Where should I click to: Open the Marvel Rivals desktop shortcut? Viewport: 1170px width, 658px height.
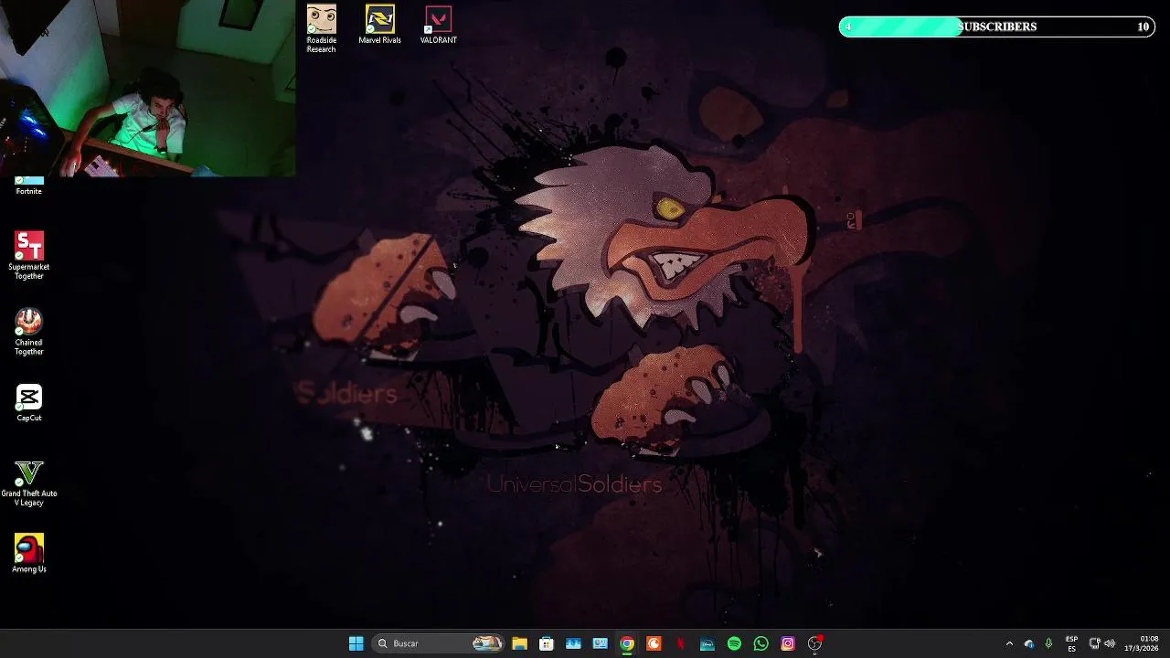click(x=379, y=25)
